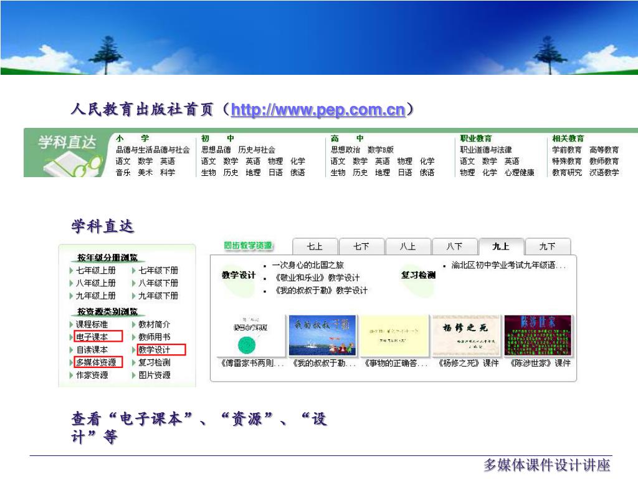Click the 《事物的正确答案》 courseware thumbnail
The height and width of the screenshot is (479, 638).
tap(394, 335)
